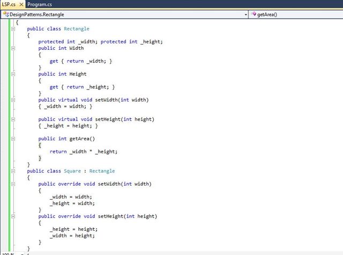Image resolution: width=343 pixels, height=255 pixels.
Task: Click the class icon beside DesignPatterns.Rectangle
Action: click(6, 14)
